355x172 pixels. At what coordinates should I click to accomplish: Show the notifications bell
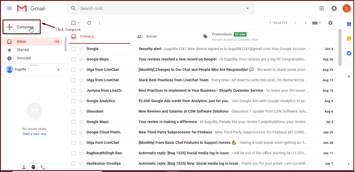(334, 8)
